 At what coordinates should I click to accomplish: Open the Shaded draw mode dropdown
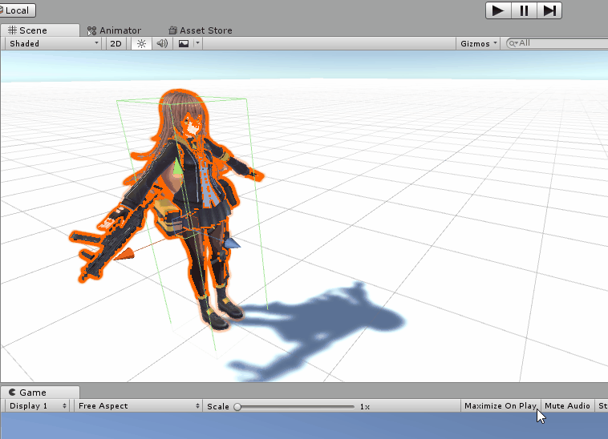point(53,43)
